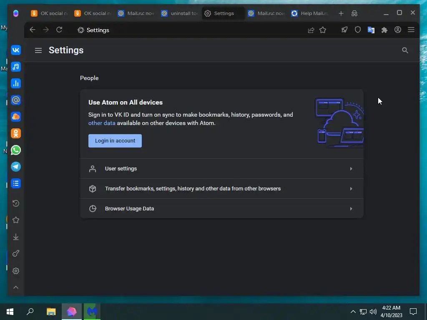Open Windows taskbar search
The image size is (427, 320).
click(30, 312)
